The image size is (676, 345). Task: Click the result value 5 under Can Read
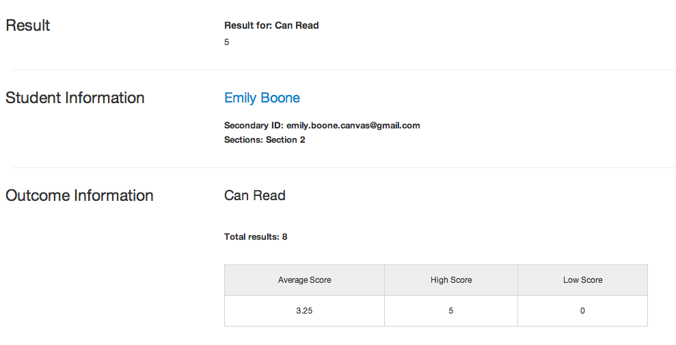[226, 42]
